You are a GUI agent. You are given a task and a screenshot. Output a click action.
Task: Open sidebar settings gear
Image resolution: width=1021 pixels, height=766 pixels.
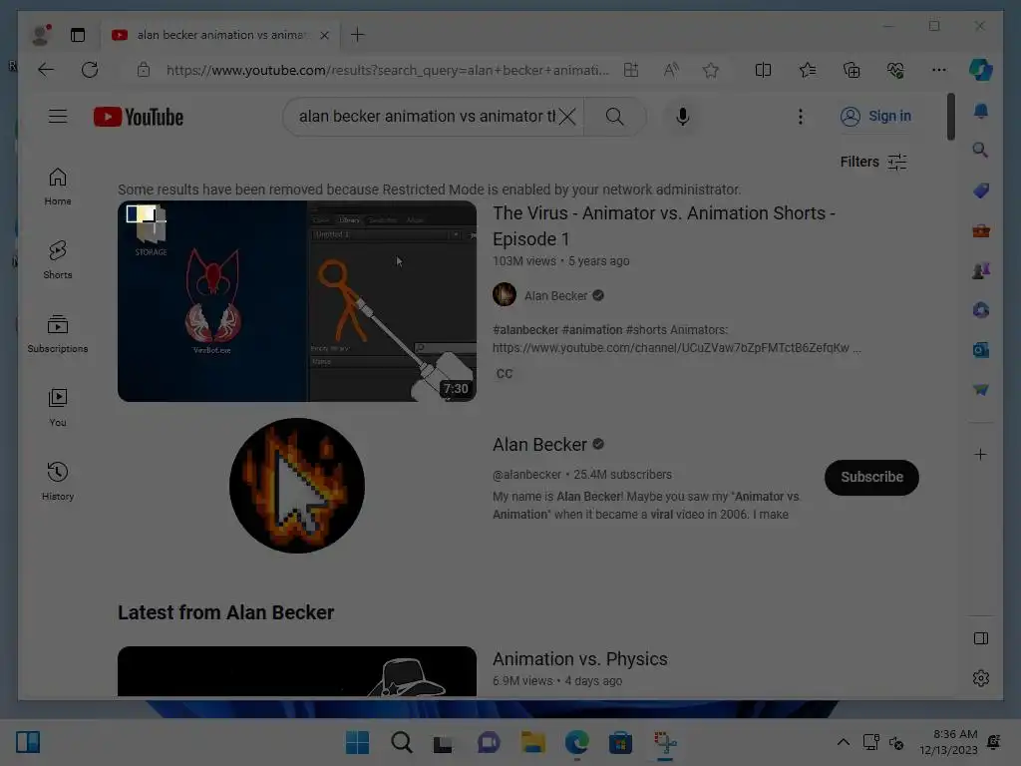point(981,678)
